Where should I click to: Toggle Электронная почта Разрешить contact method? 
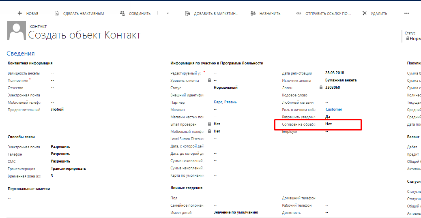[x=60, y=147]
